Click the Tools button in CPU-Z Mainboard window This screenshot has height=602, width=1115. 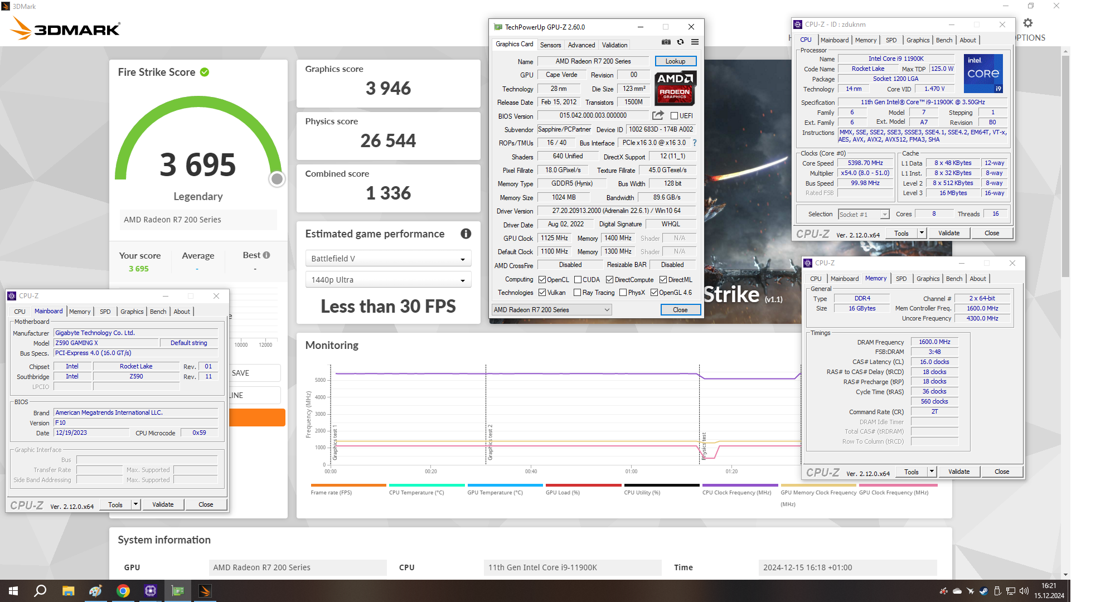pyautogui.click(x=115, y=504)
